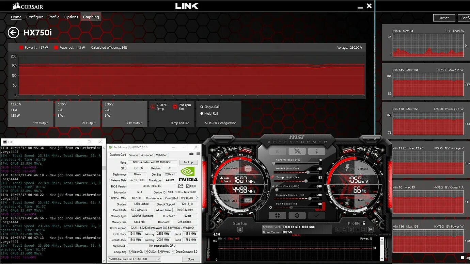Open GPU selection dropdown in GPU-Z
Viewport: 470px width, 264px height.
coord(134,259)
